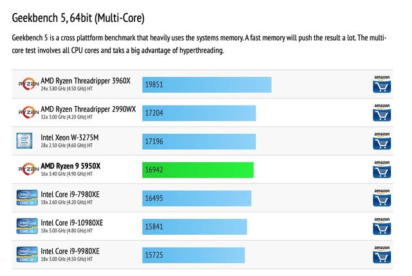Open AMD Ryzen Threadripper 2990WX link
This screenshot has width=412, height=276.
88,109
